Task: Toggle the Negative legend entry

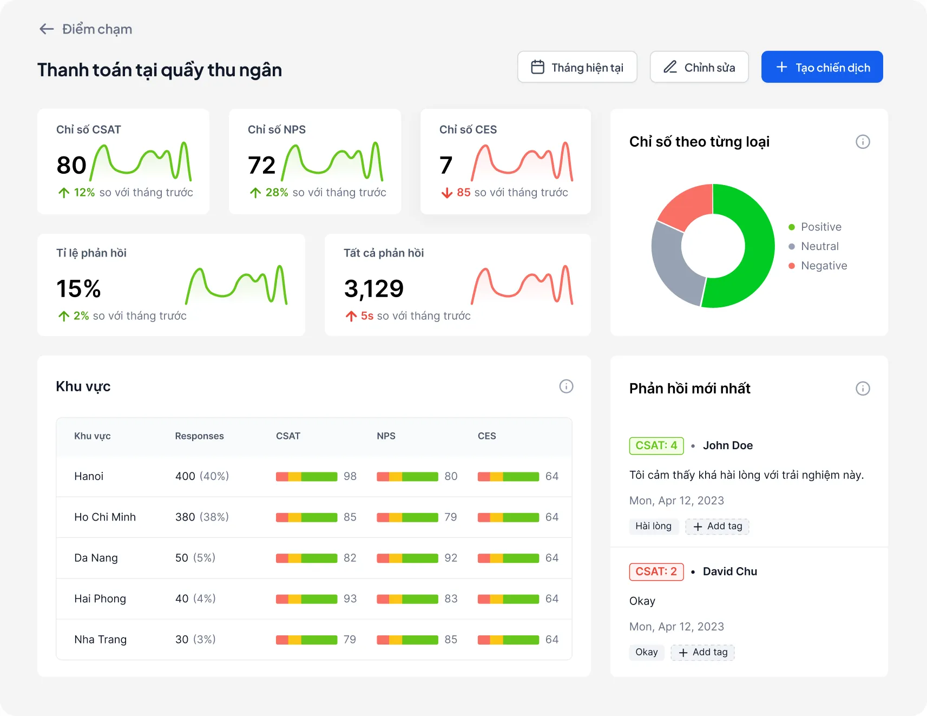Action: [x=823, y=266]
